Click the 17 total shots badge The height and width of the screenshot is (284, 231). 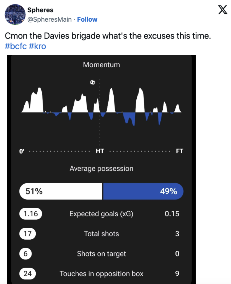click(x=28, y=234)
